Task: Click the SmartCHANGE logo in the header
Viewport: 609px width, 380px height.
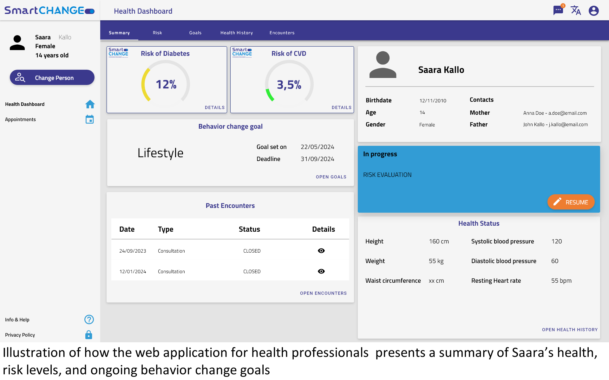Action: tap(49, 10)
